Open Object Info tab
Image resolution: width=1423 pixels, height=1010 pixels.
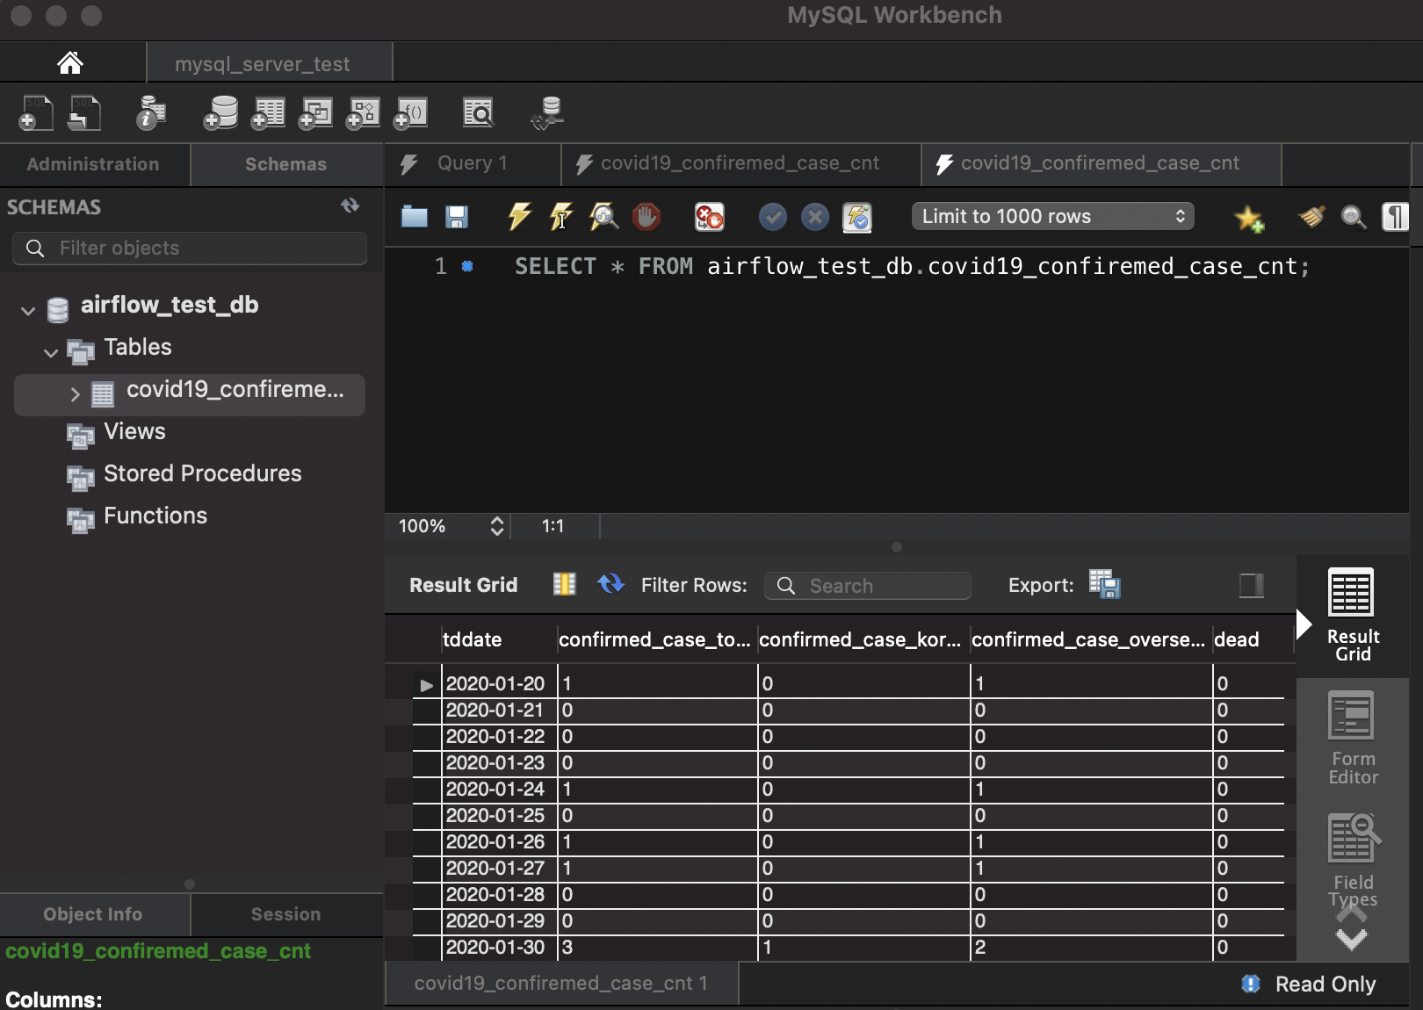click(93, 914)
